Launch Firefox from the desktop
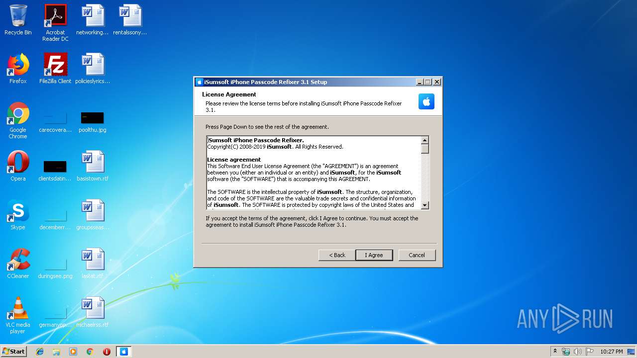This screenshot has height=358, width=637. 18,69
